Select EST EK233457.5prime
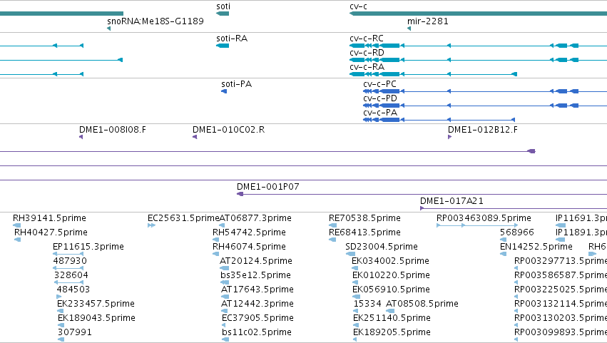The width and height of the screenshot is (607, 343). tap(96, 304)
